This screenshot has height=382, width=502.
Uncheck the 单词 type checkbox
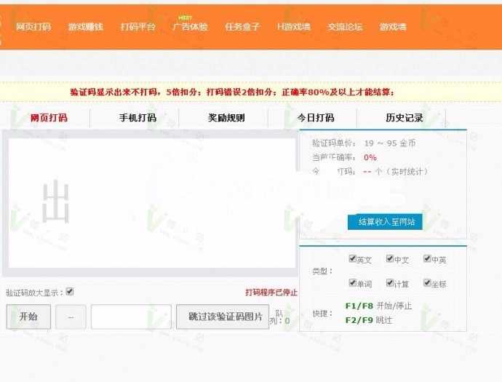pyautogui.click(x=352, y=283)
